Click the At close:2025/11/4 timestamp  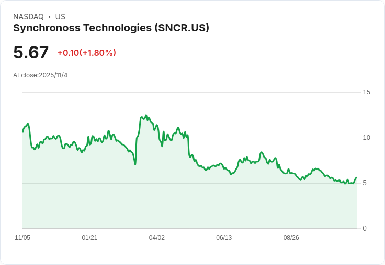click(40, 75)
